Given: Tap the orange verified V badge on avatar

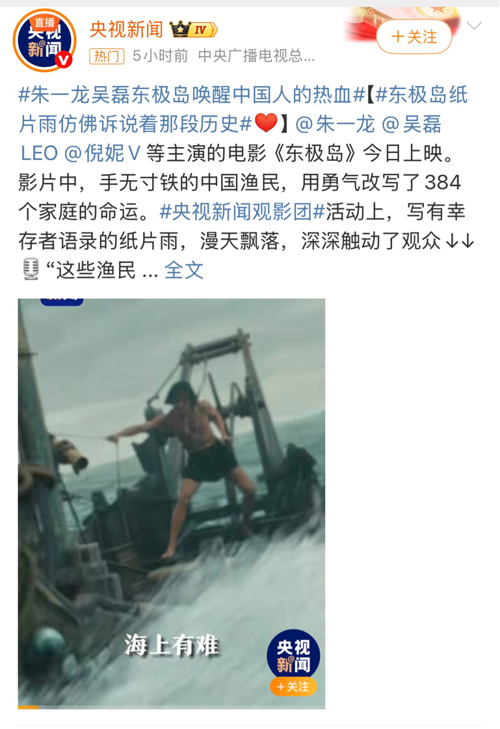Looking at the screenshot, I should (64, 60).
